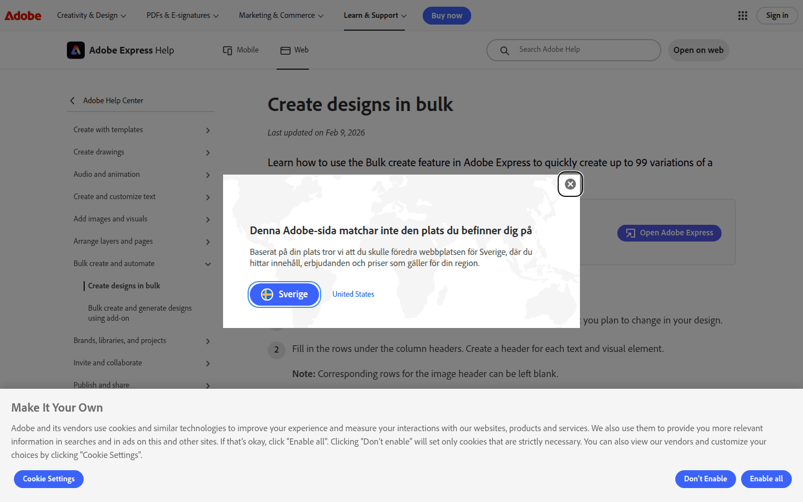Expand PDFs & E-signatures menu
The height and width of the screenshot is (502, 803).
[x=182, y=16]
